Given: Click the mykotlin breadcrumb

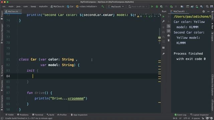Looking at the screenshot, I should click(43, 6).
